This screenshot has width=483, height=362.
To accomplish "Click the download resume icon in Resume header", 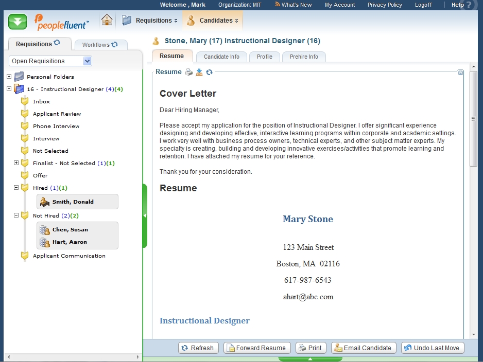I will click(199, 72).
